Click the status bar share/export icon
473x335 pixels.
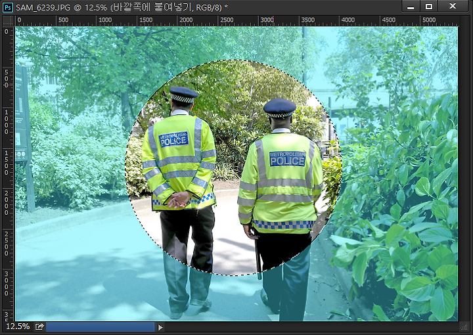tap(39, 326)
